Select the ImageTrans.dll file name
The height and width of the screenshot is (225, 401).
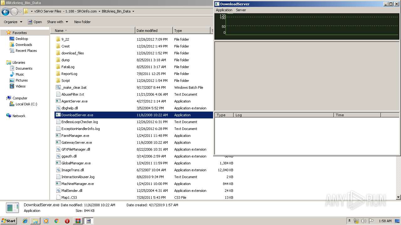[73, 170]
